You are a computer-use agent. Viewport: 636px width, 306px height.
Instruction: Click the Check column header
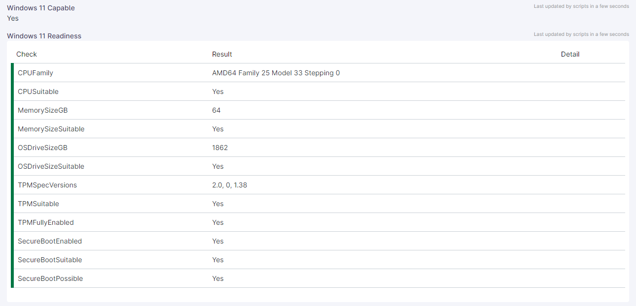27,54
